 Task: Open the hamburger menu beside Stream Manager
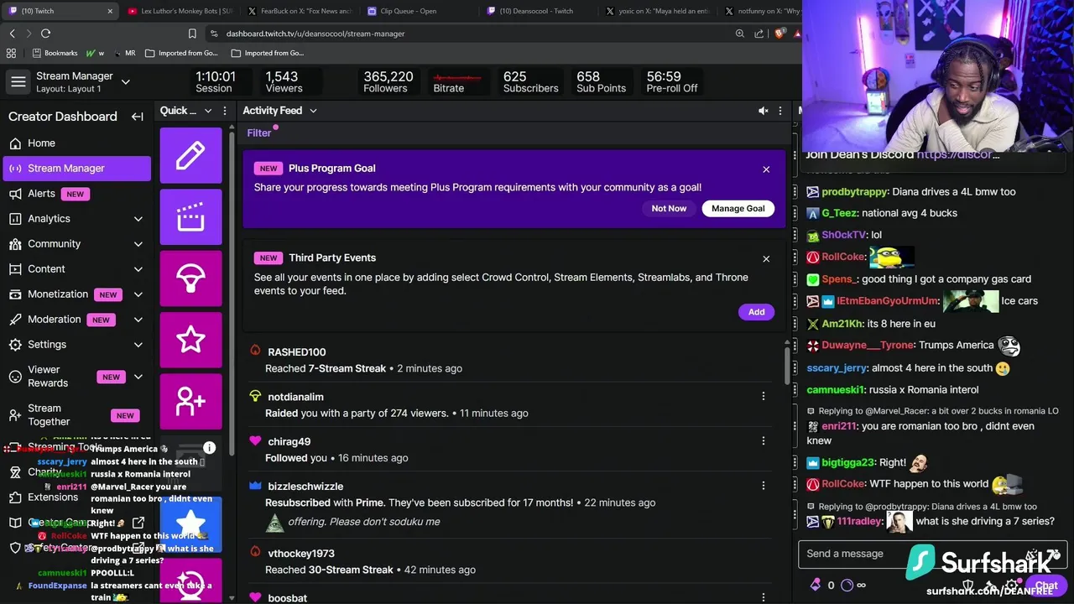click(x=18, y=82)
